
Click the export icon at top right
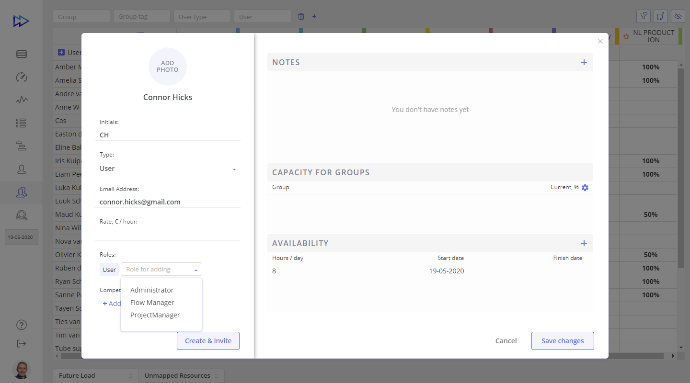point(661,16)
